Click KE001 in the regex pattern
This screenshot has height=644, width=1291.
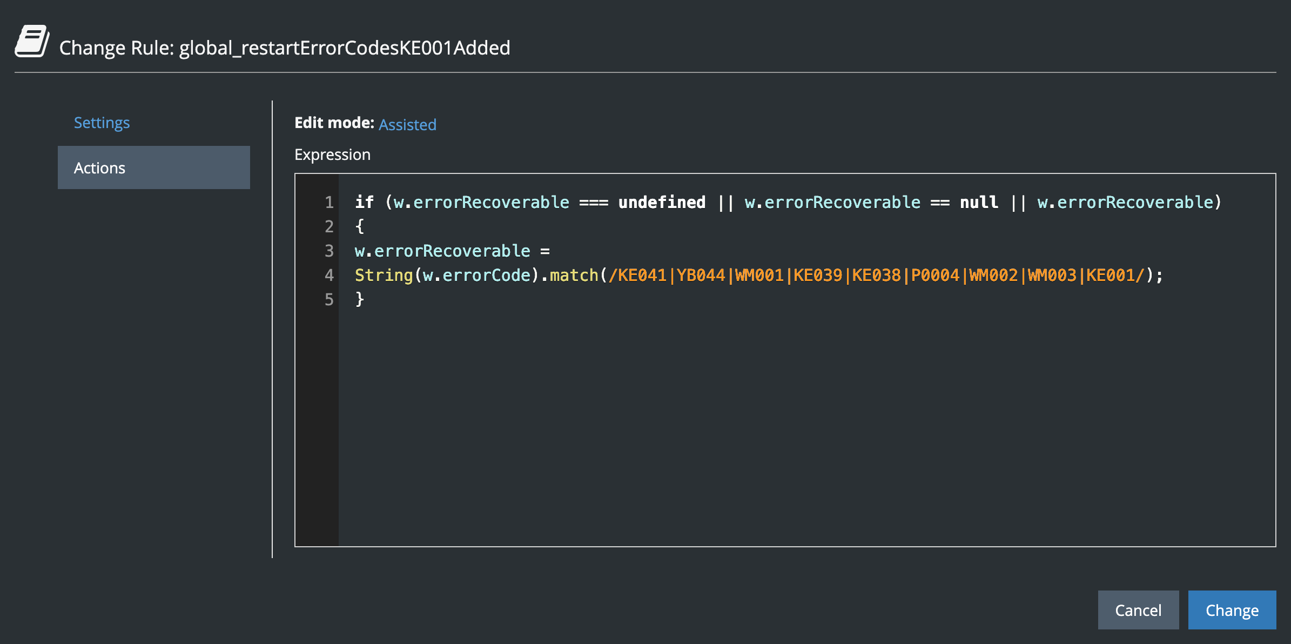(1110, 275)
